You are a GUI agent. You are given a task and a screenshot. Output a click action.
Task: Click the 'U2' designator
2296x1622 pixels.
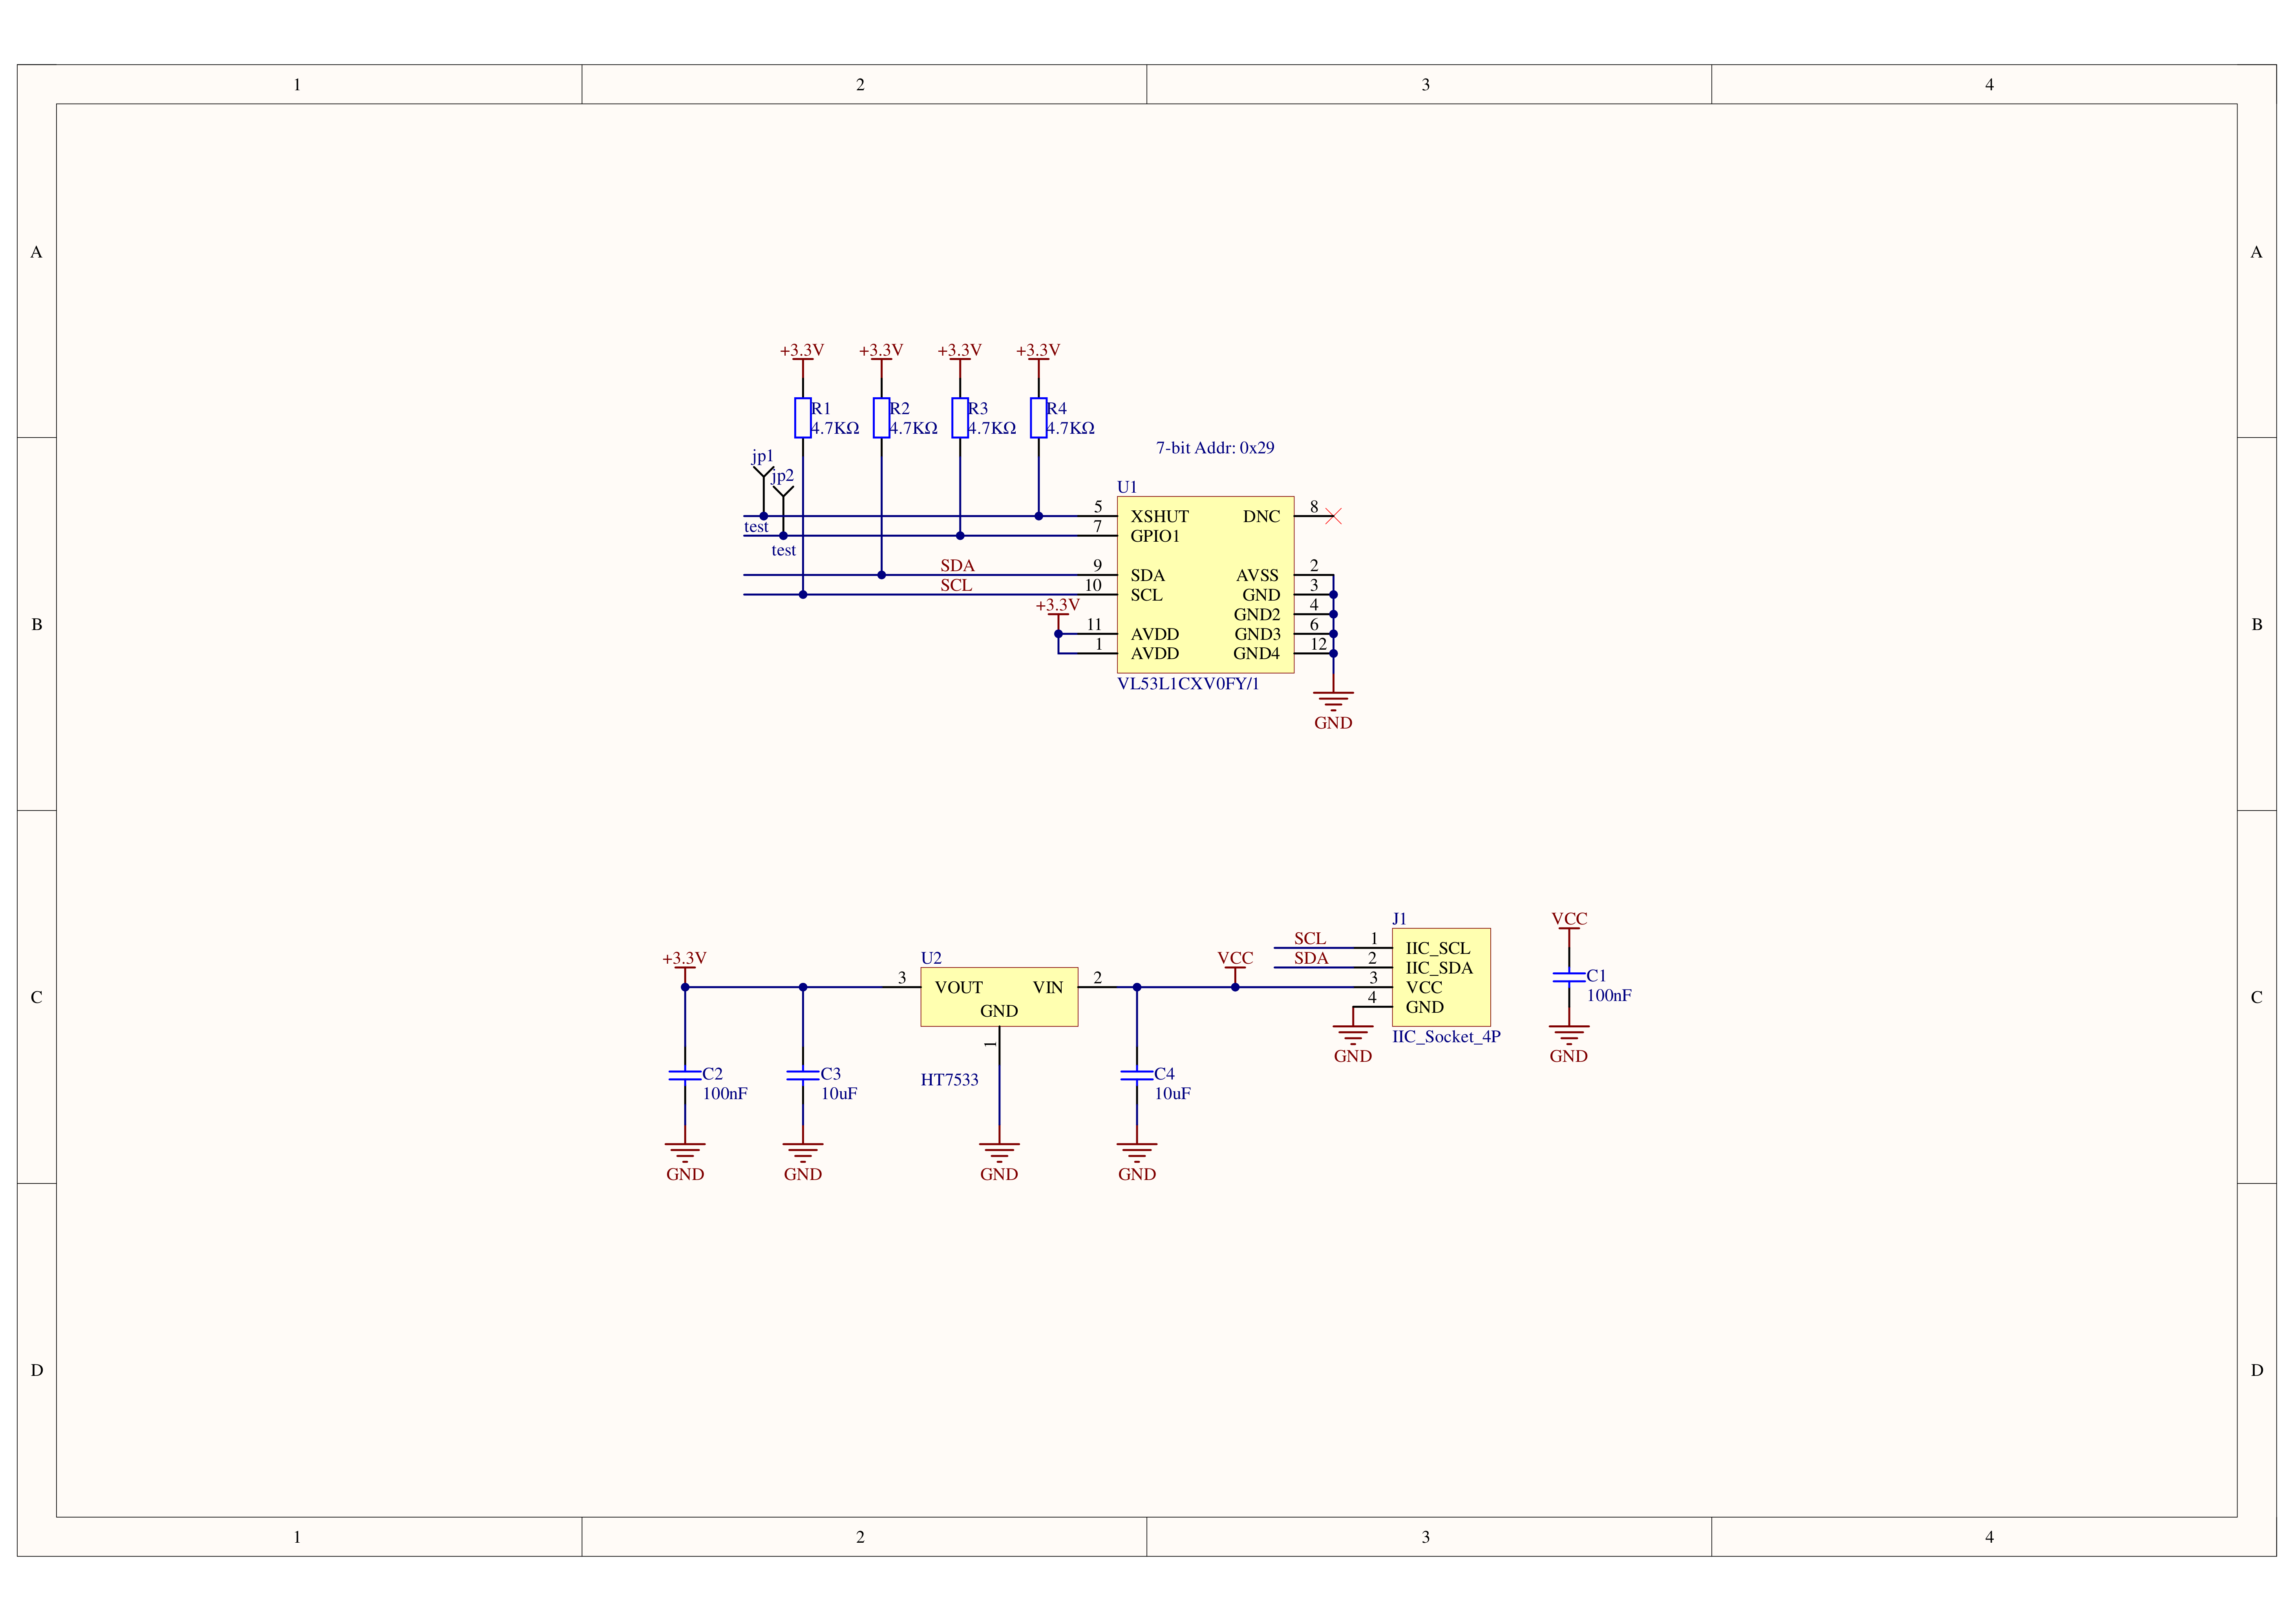(x=931, y=958)
